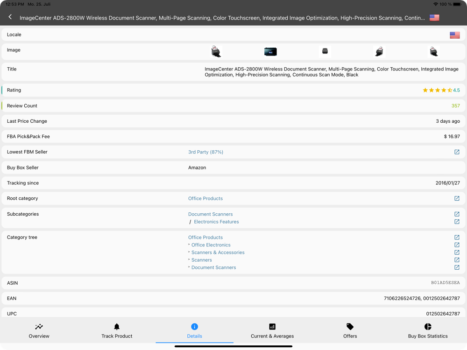Image resolution: width=467 pixels, height=350 pixels.
Task: Tap the US flag in the header bar
Action: [x=434, y=18]
